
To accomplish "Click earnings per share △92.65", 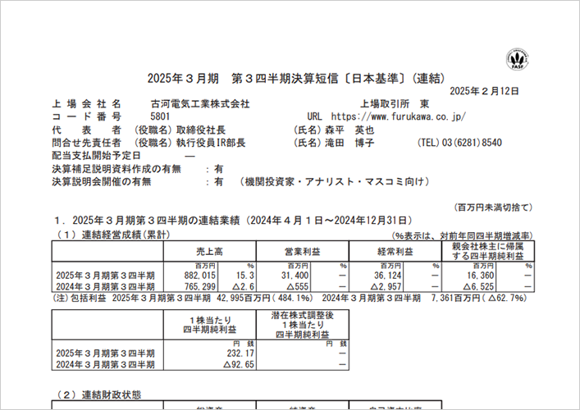I will click(x=239, y=365).
